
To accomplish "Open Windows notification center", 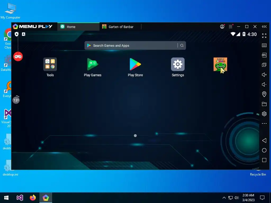I will click(x=262, y=198).
